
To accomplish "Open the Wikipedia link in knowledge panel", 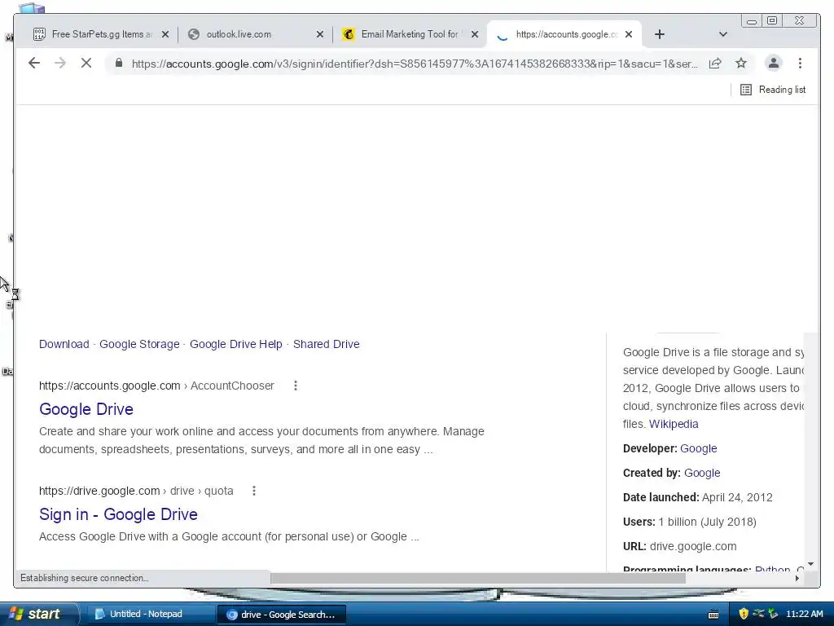I will [x=674, y=424].
